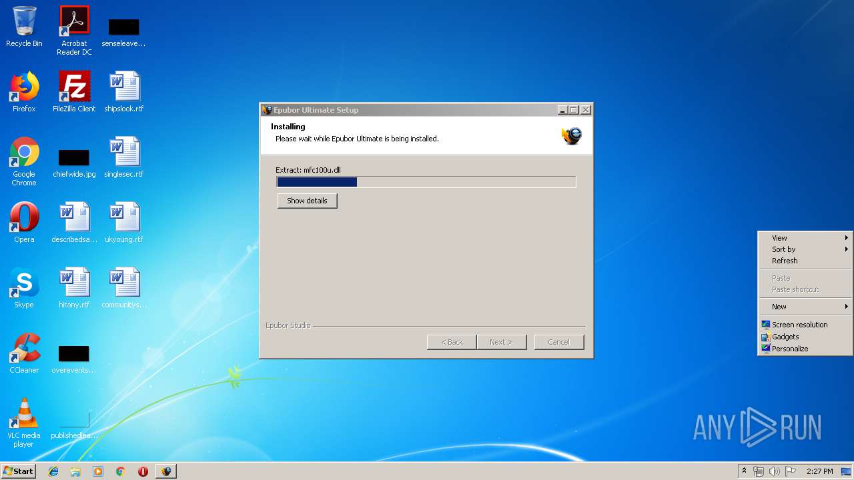This screenshot has height=480, width=854.
Task: Open Chrome from the taskbar
Action: pyautogui.click(x=120, y=471)
